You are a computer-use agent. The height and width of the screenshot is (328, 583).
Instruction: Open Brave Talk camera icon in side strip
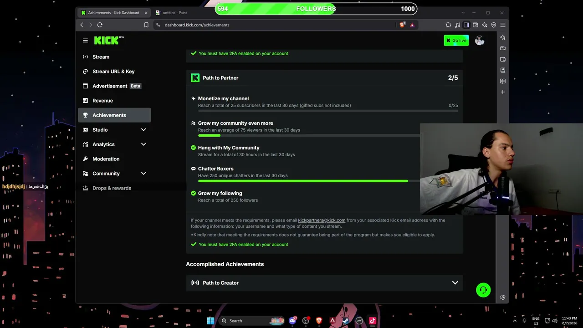[x=503, y=48]
